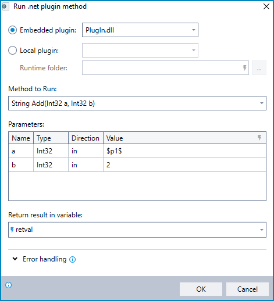
Task: Click the variable icon in Value header
Action: [x=259, y=138]
